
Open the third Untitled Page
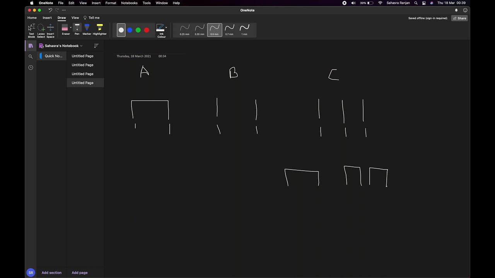click(85, 74)
